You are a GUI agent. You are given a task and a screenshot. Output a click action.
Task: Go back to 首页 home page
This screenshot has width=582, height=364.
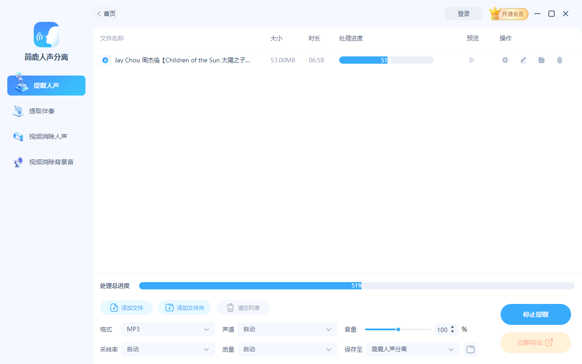tap(106, 14)
